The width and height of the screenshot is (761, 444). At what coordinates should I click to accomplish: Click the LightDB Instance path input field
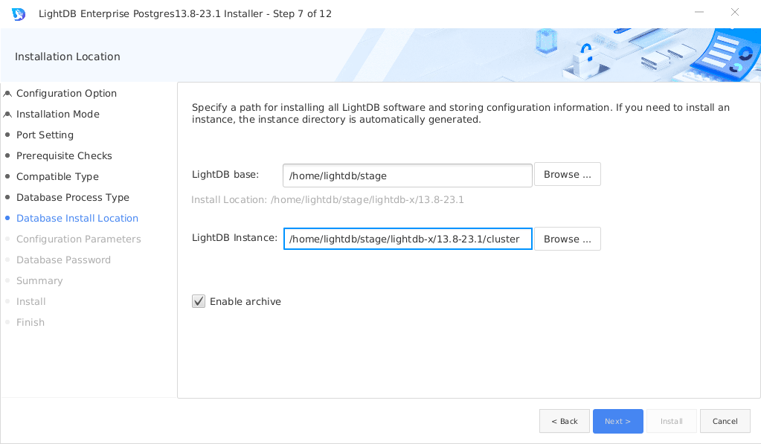408,239
